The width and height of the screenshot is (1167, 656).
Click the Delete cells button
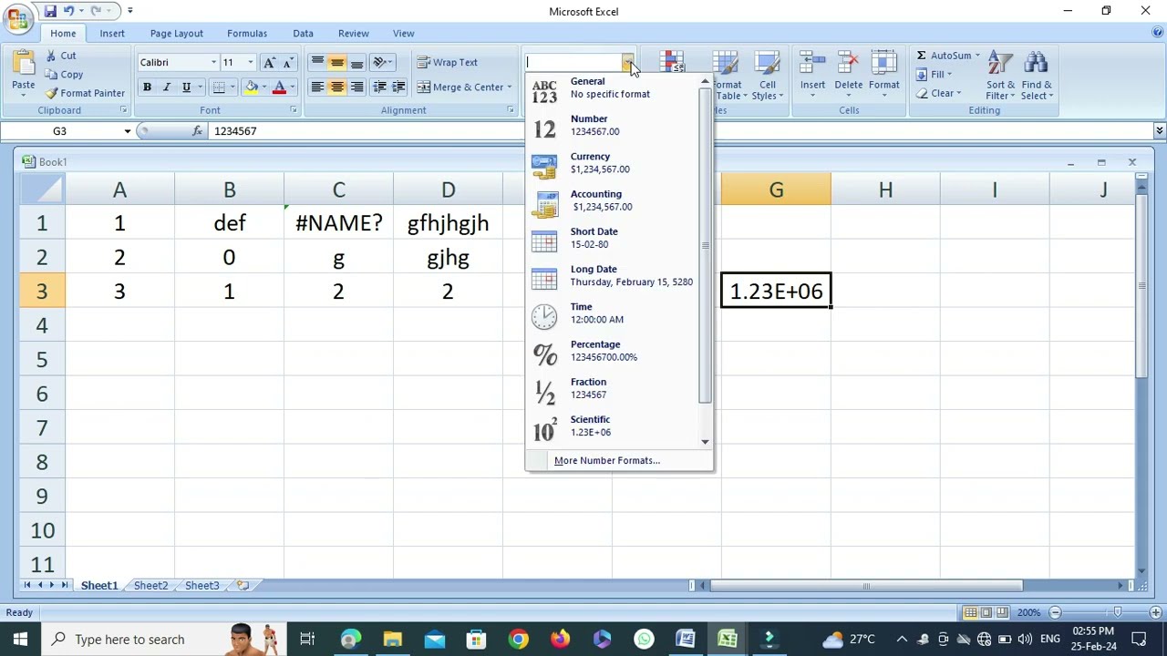[x=848, y=75]
